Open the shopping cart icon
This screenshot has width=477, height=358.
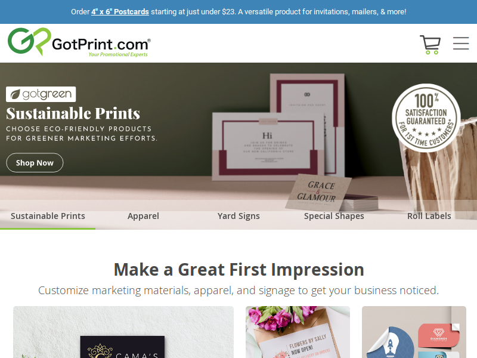[430, 45]
